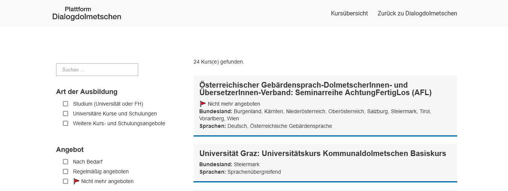Click 'Nicht mehr angeboten' label in AFL card
This screenshot has height=191, width=508.
click(x=234, y=104)
